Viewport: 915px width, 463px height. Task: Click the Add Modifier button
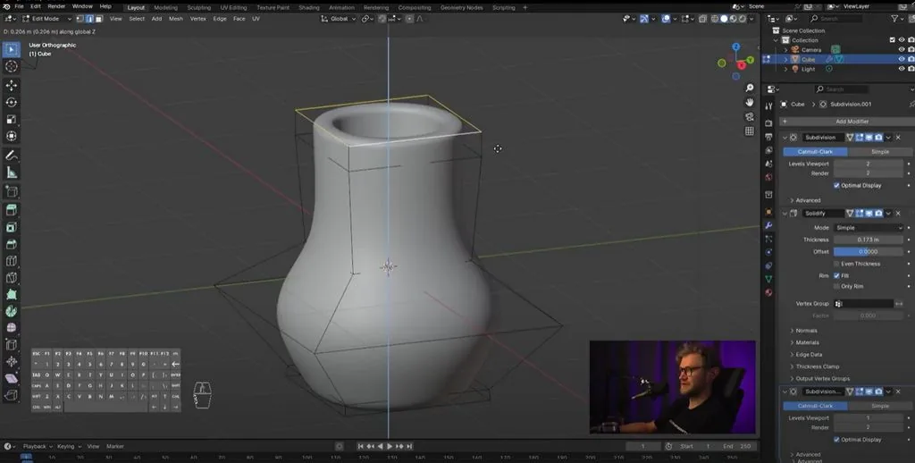click(852, 122)
